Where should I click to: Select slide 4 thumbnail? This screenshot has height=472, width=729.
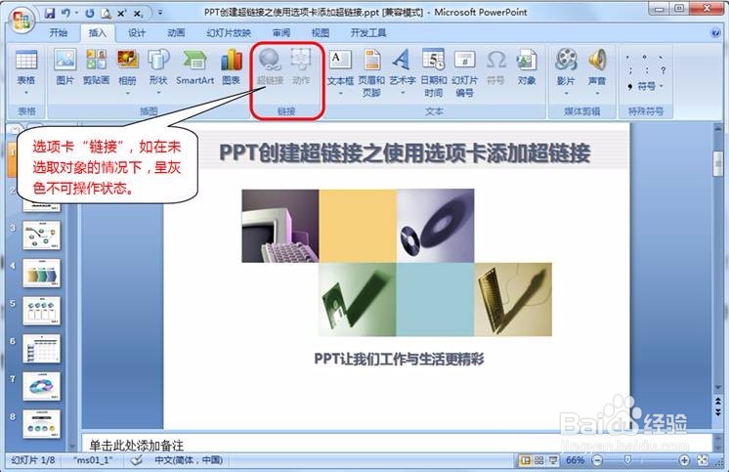click(41, 273)
